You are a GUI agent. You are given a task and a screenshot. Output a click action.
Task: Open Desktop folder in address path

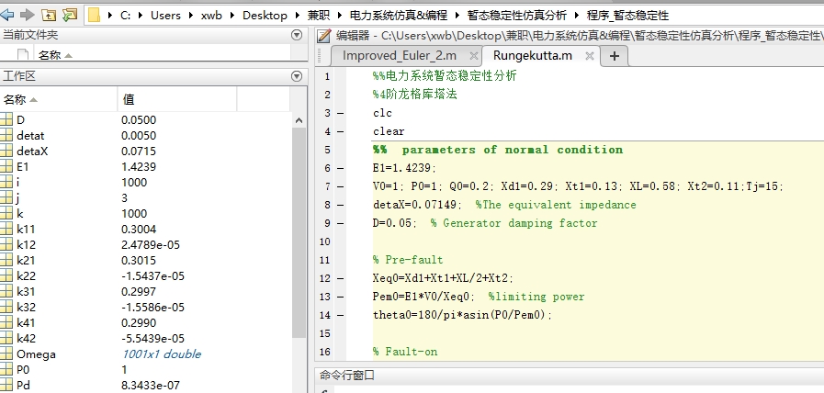[x=265, y=16]
